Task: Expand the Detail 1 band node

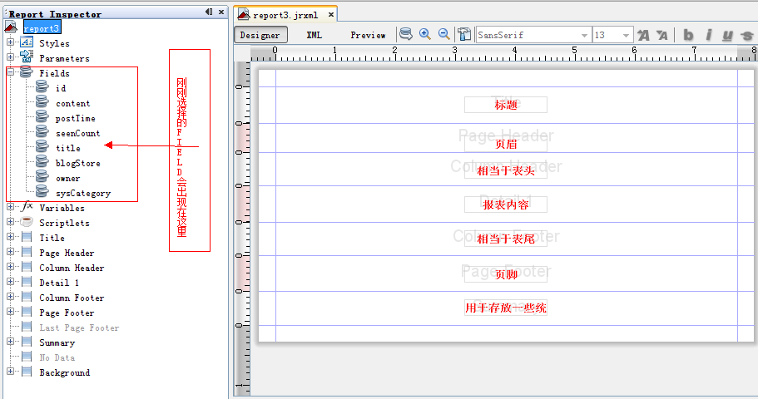Action: click(10, 282)
